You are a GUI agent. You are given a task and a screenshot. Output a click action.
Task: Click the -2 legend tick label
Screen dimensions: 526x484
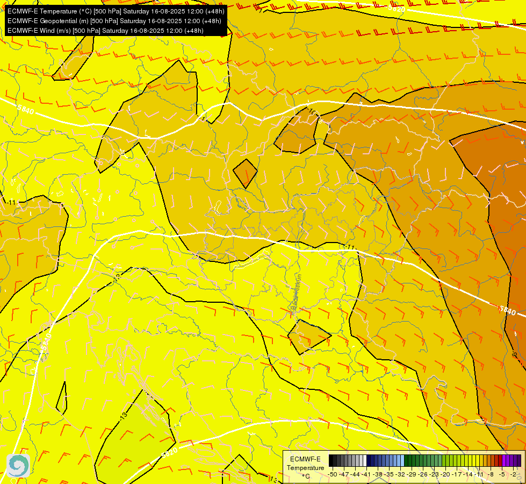(513, 474)
